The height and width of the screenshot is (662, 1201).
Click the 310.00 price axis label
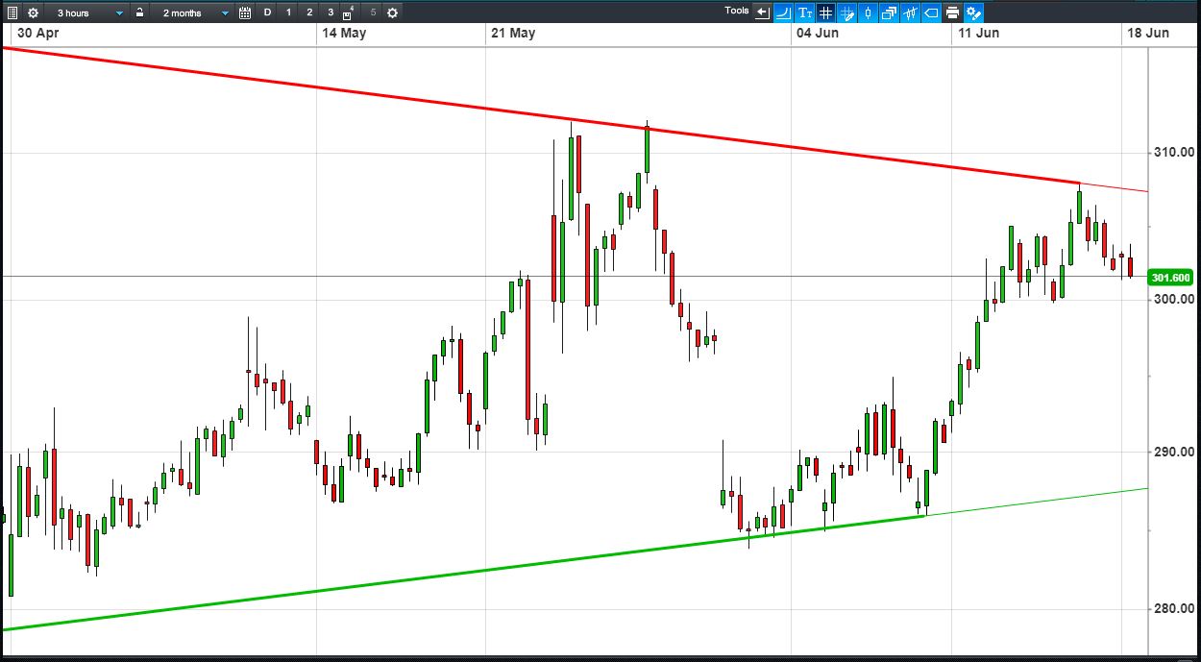[1175, 152]
